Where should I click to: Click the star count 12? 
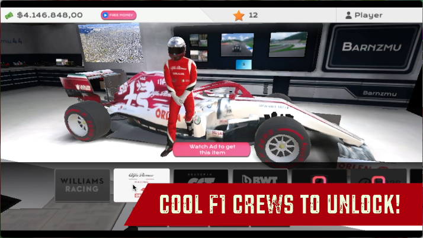click(254, 15)
